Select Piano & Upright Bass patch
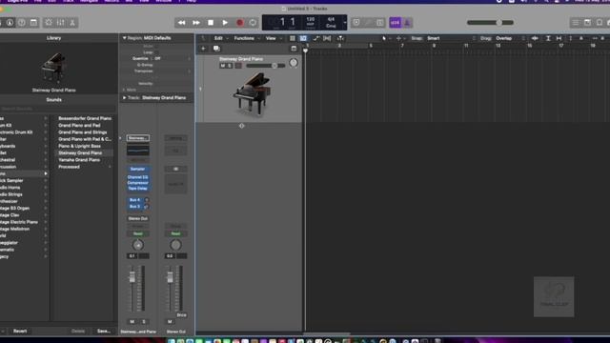The width and height of the screenshot is (610, 343). [x=79, y=146]
